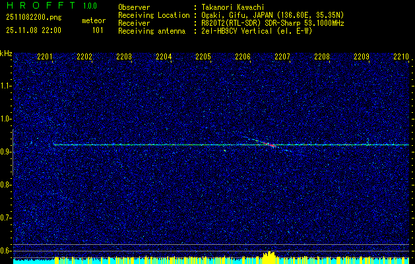Click time marker 2210
415x264 pixels.
point(401,57)
